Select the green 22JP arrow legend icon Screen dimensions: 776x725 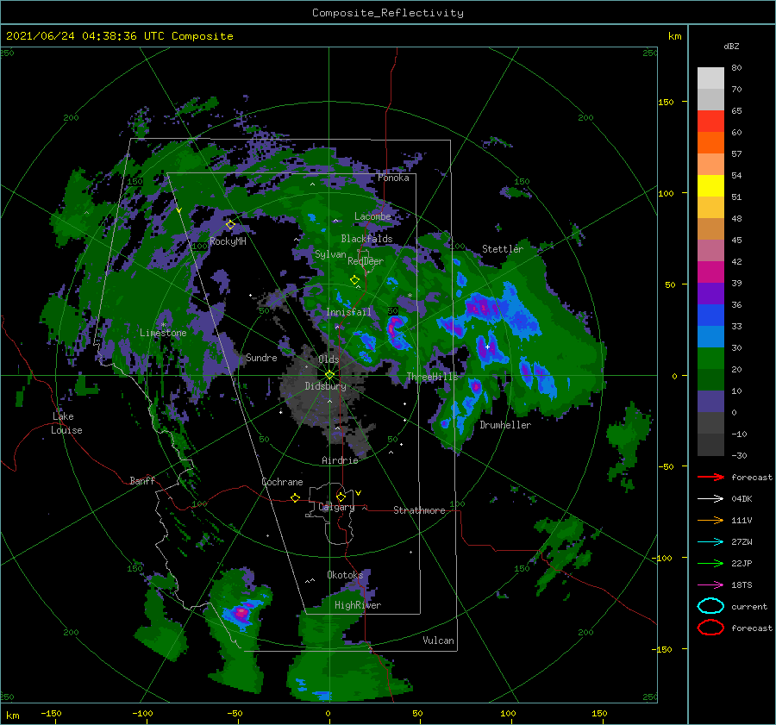tap(710, 563)
